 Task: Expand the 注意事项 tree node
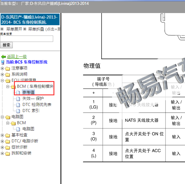[2, 68]
